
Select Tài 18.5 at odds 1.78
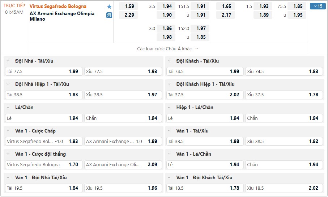(x=205, y=188)
